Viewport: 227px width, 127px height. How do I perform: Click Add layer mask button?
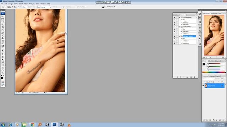pos(210,120)
